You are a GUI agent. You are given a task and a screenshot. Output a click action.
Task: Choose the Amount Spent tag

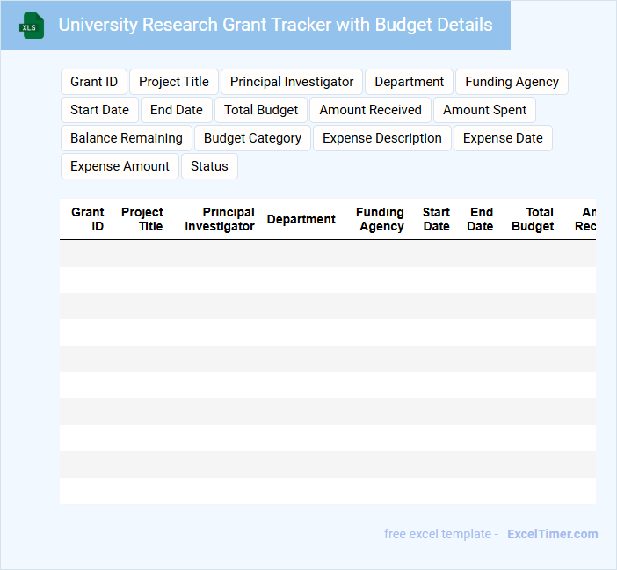point(484,110)
